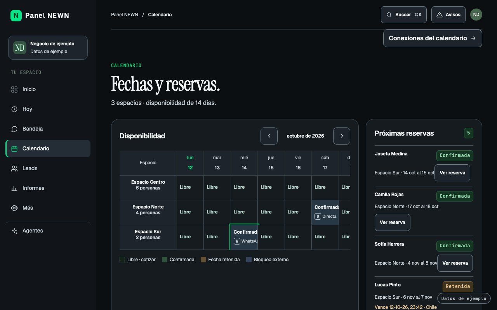Click the Retenida badge for Lucas Pinto

pos(458,287)
